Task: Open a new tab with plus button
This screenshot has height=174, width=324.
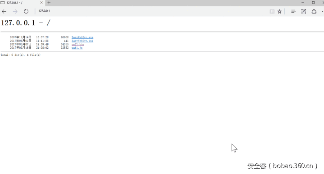Action: point(49,3)
